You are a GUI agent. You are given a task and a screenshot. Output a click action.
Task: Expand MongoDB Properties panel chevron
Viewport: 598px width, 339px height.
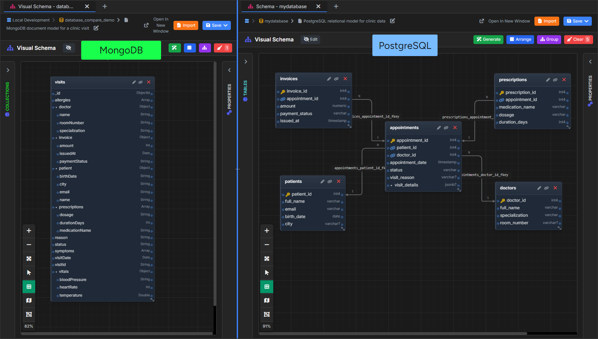(x=230, y=70)
